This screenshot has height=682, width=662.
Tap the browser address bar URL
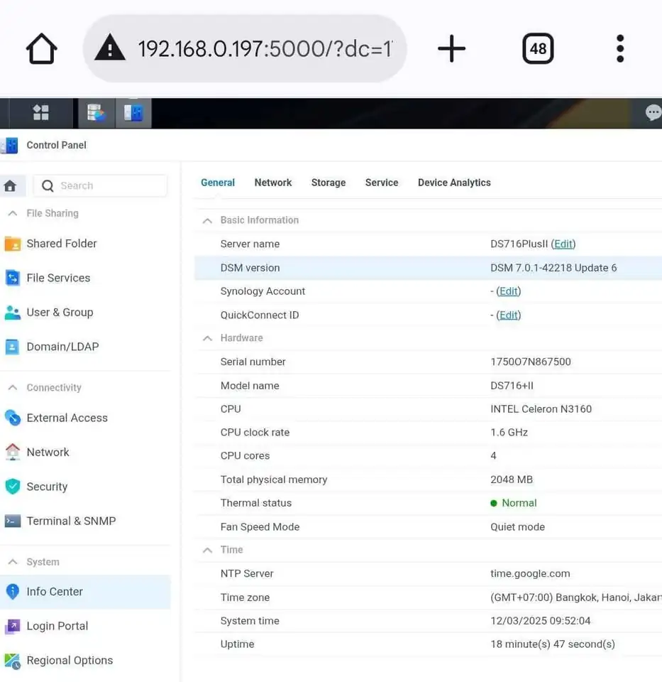[265, 48]
